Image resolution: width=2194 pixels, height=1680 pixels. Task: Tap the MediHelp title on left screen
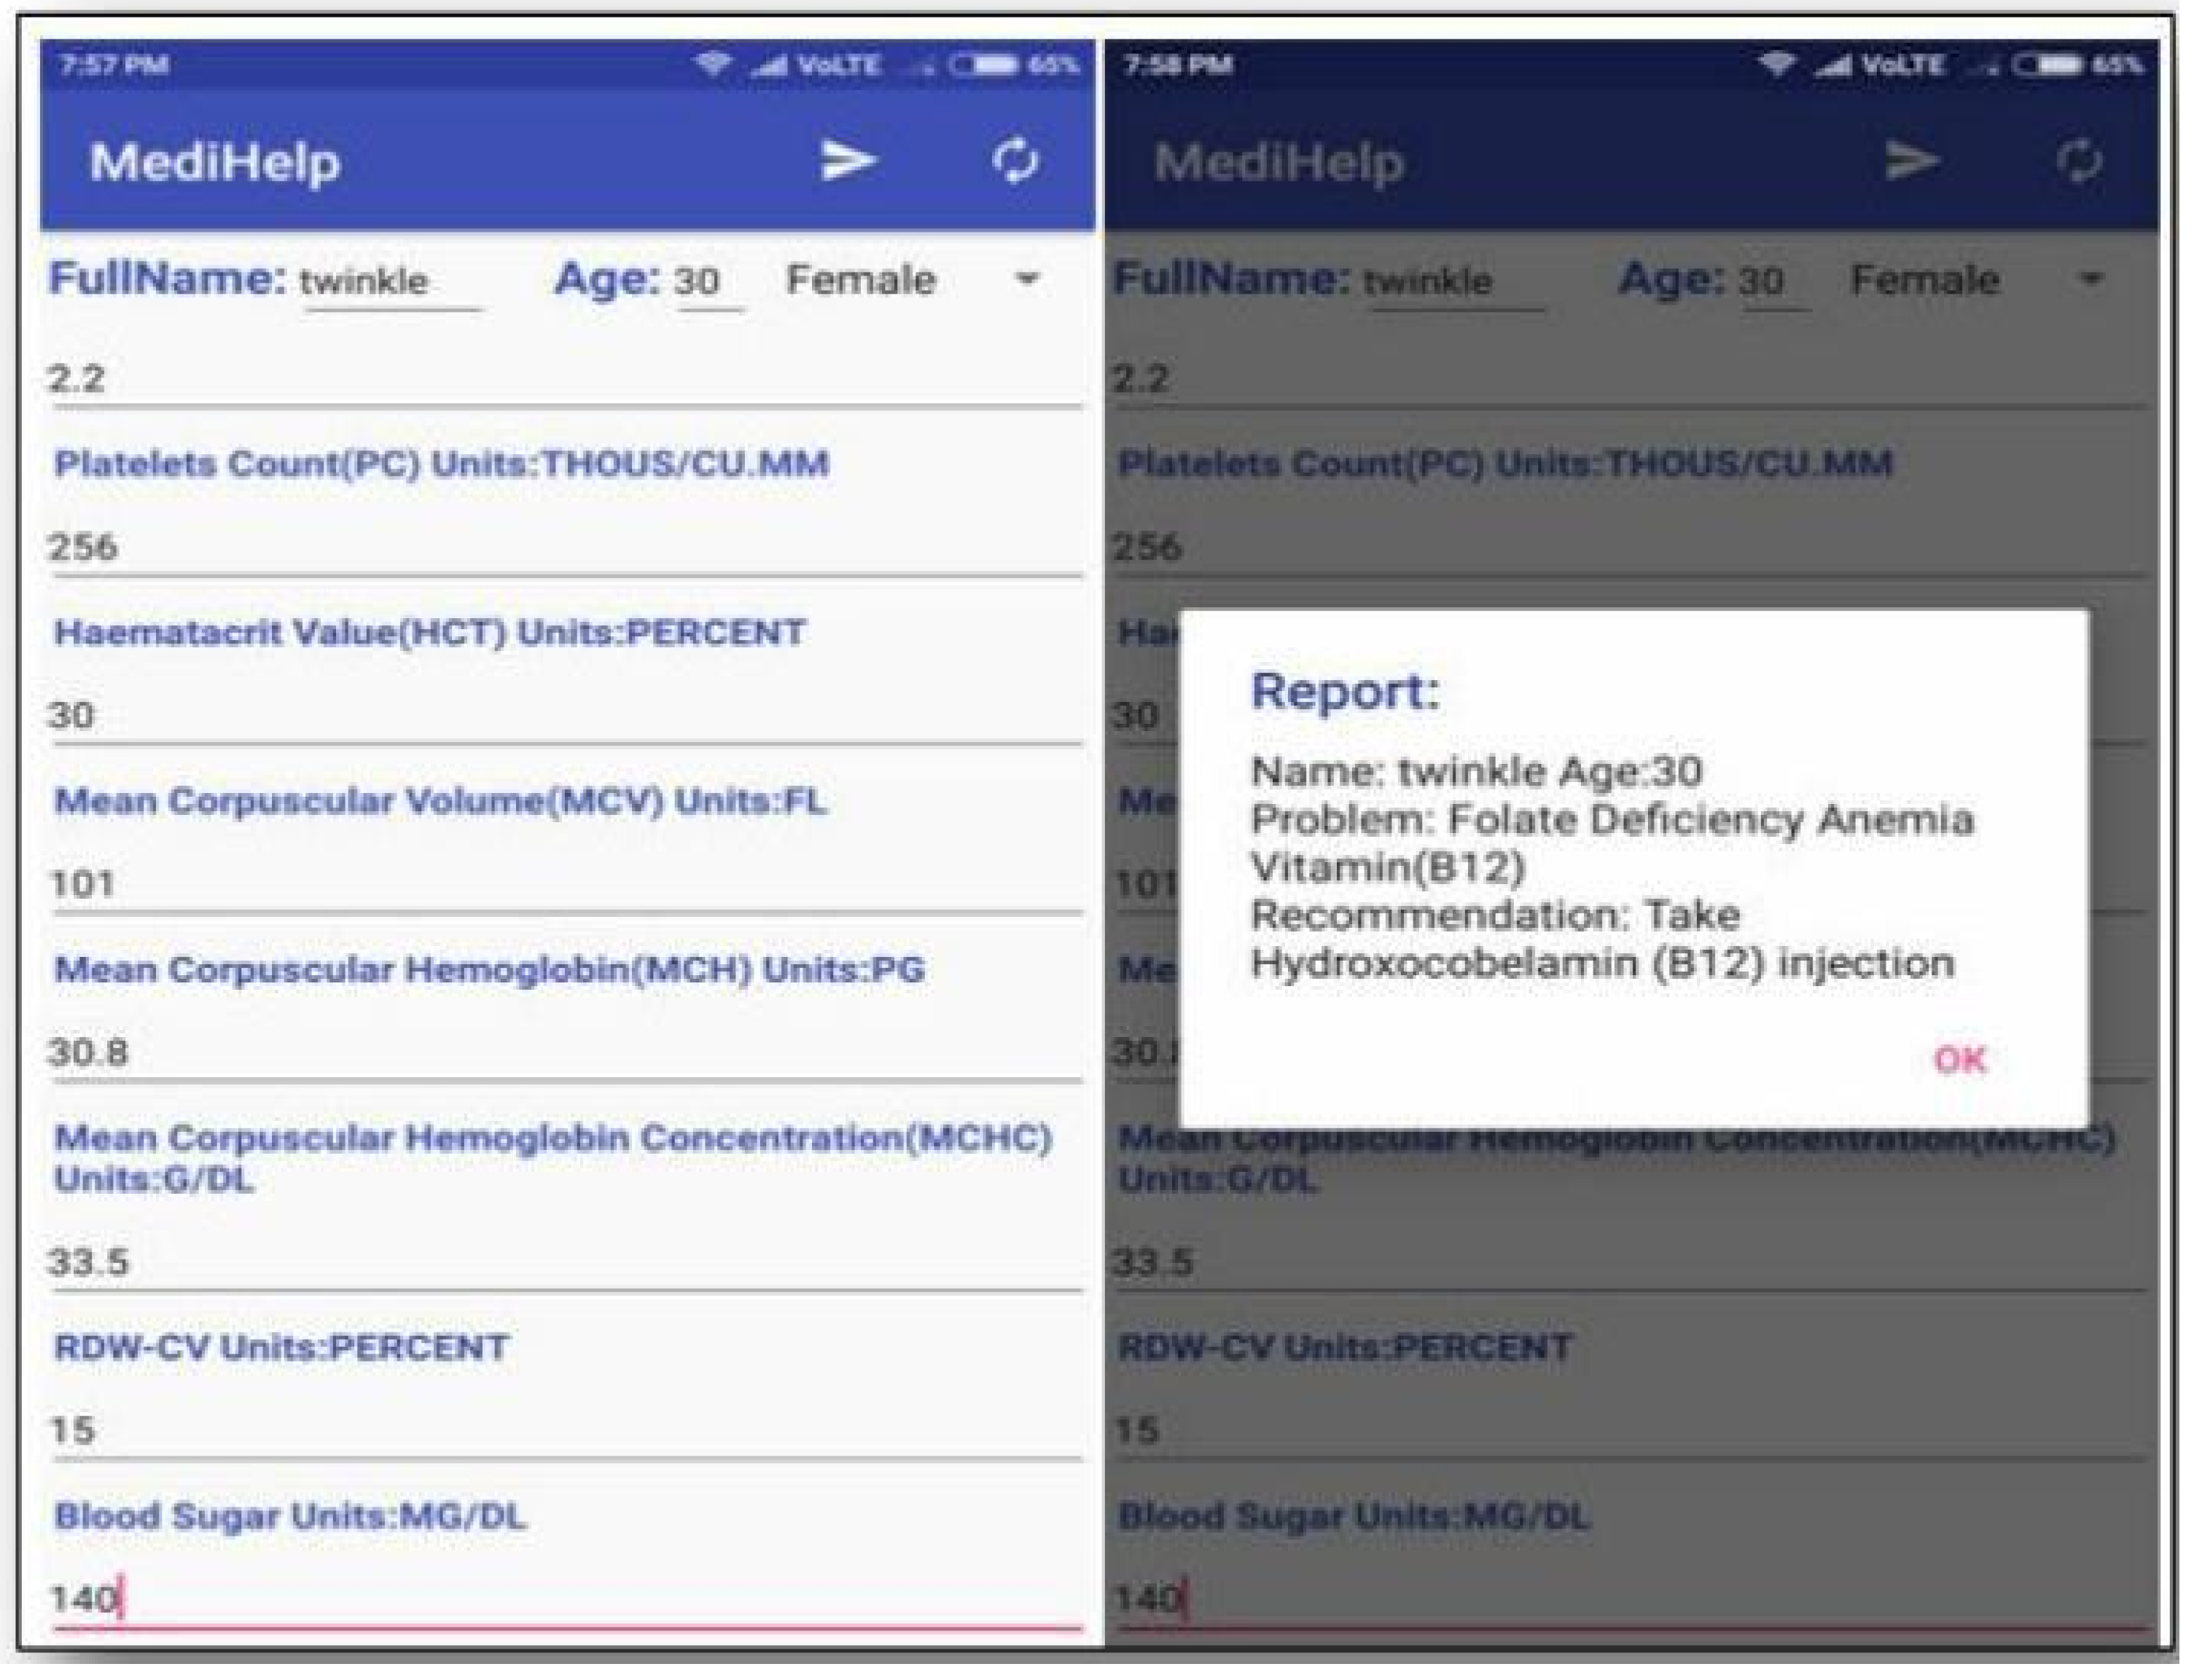215,162
